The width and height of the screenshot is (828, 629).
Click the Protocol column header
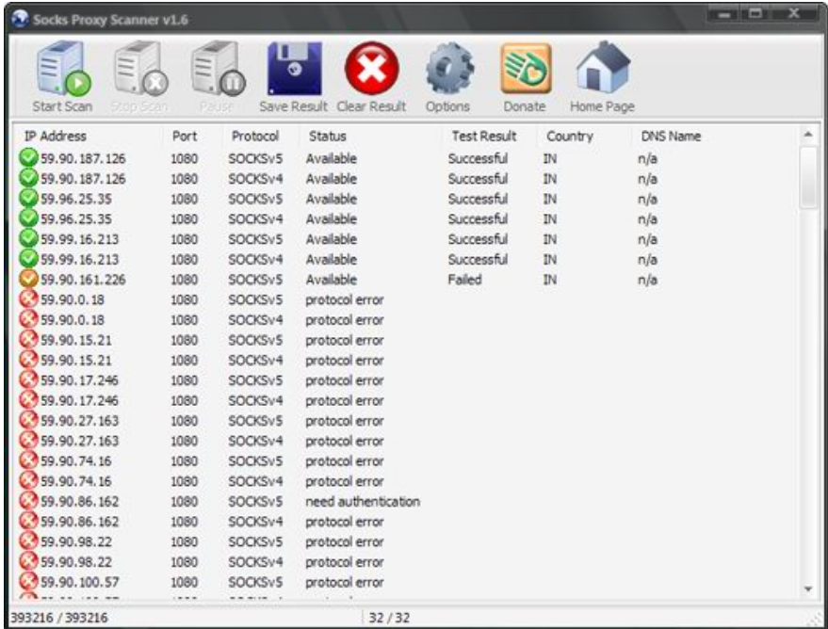[x=254, y=137]
